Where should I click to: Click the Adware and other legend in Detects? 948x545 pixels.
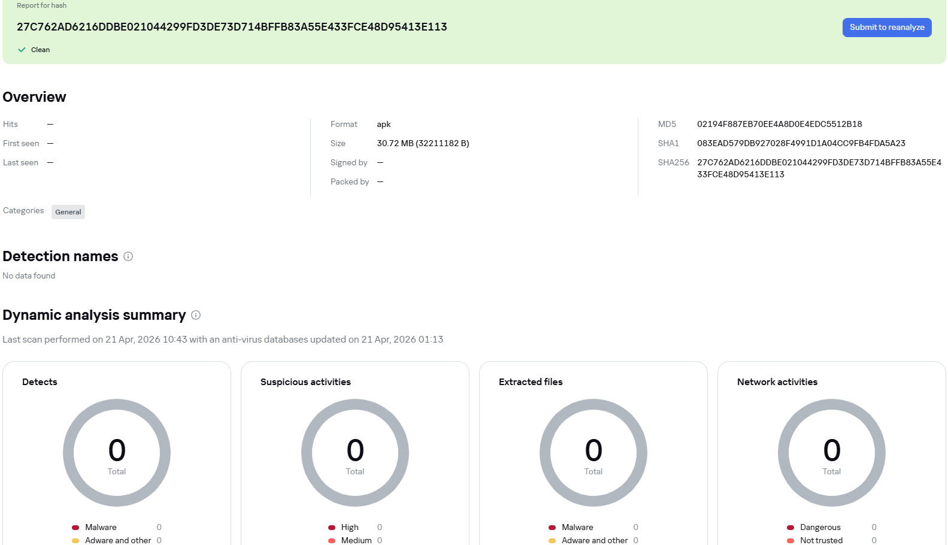pyautogui.click(x=118, y=540)
